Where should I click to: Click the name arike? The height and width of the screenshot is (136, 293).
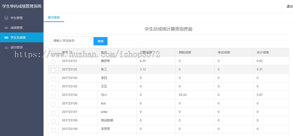(x=104, y=112)
